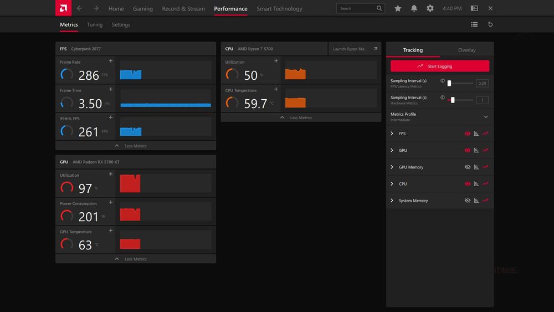554x312 pixels.
Task: Collapse CPU panel with Less Metrics
Action: 301,117
